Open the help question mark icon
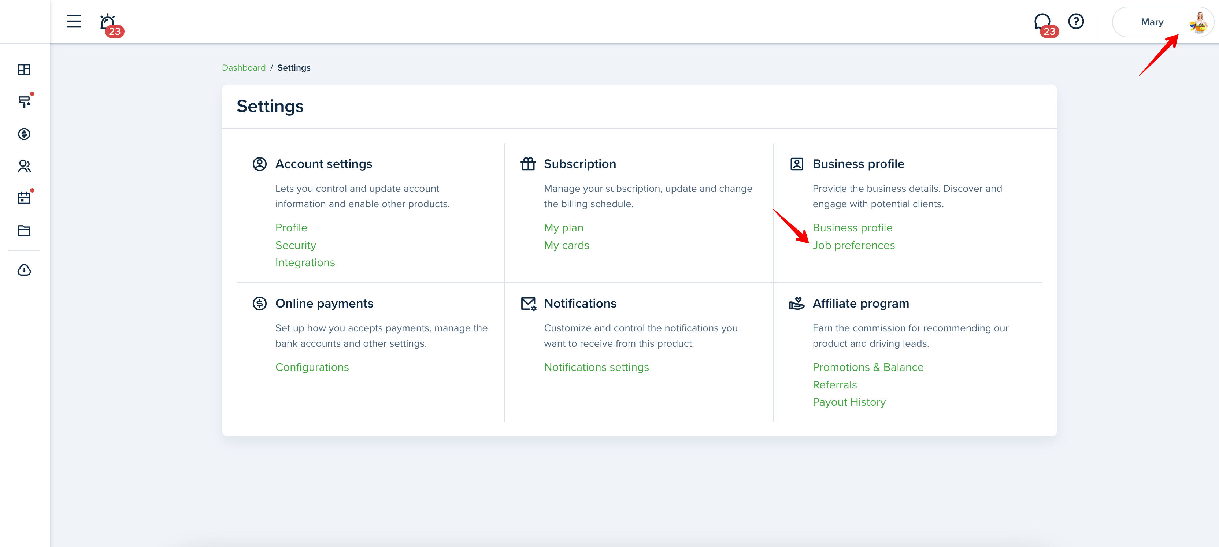Screen dimensions: 1219x547 [x=1076, y=21]
